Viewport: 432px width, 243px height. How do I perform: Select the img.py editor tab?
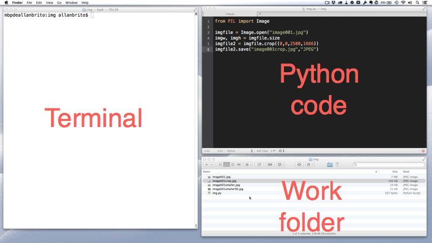tap(230, 14)
